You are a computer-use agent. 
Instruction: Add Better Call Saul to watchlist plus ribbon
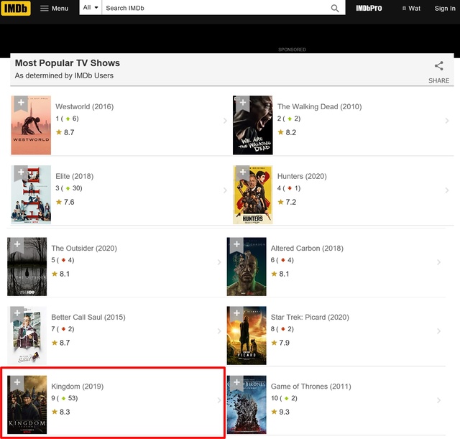click(17, 313)
